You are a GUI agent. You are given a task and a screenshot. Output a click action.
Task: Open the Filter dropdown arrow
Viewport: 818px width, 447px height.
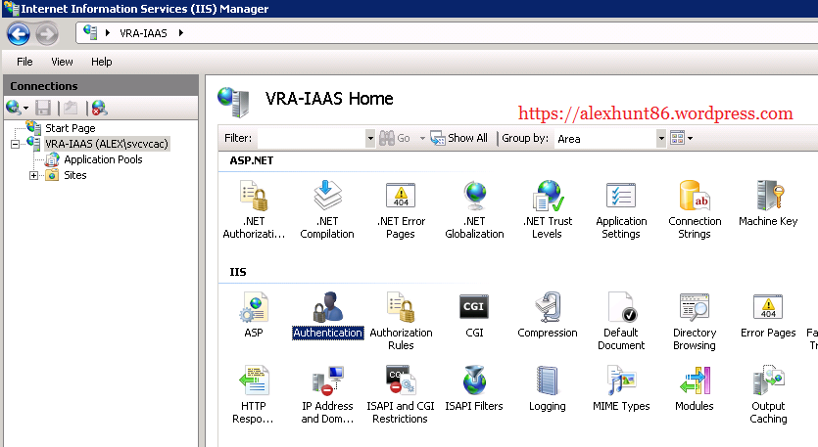tap(370, 139)
